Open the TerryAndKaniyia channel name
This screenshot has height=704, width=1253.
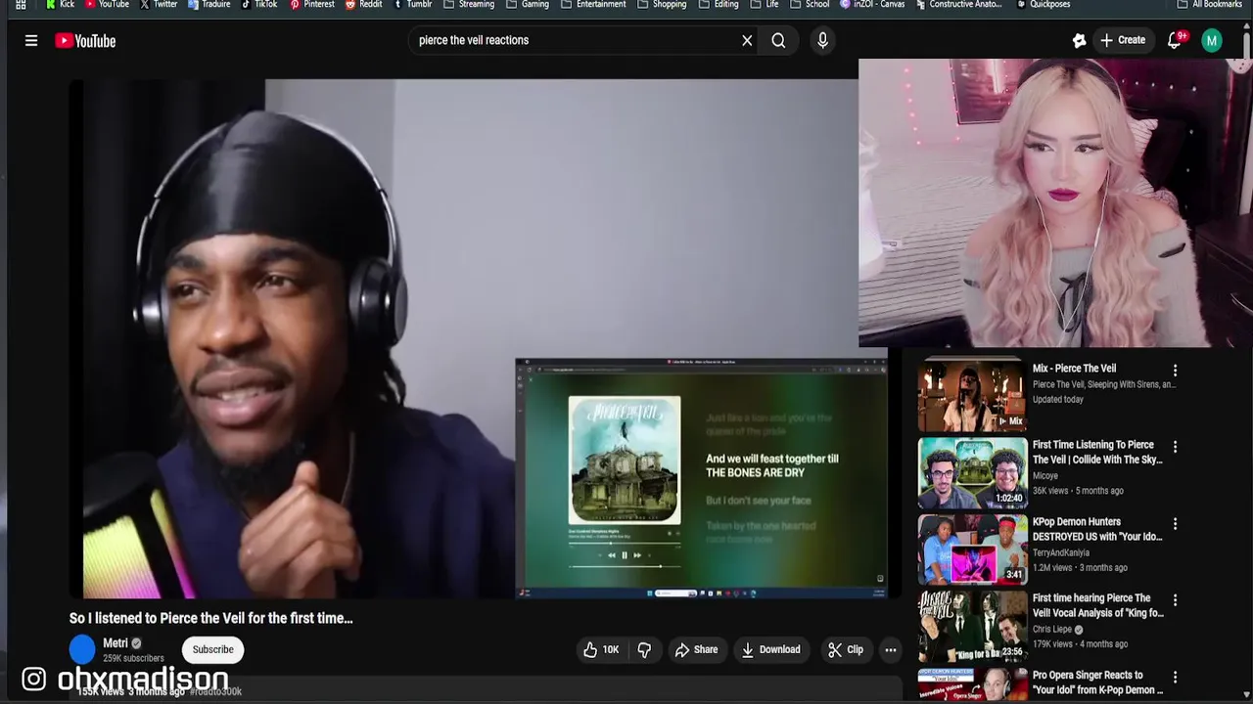point(1061,552)
